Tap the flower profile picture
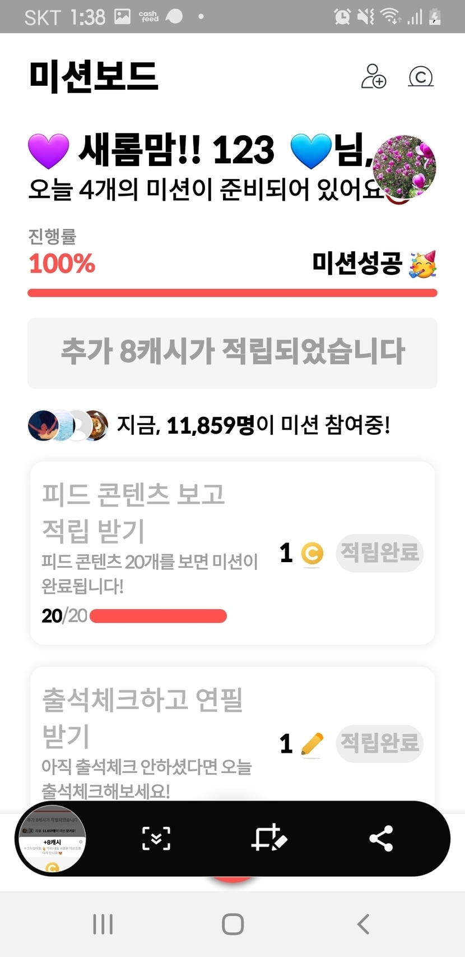The height and width of the screenshot is (957, 465). coord(404,167)
